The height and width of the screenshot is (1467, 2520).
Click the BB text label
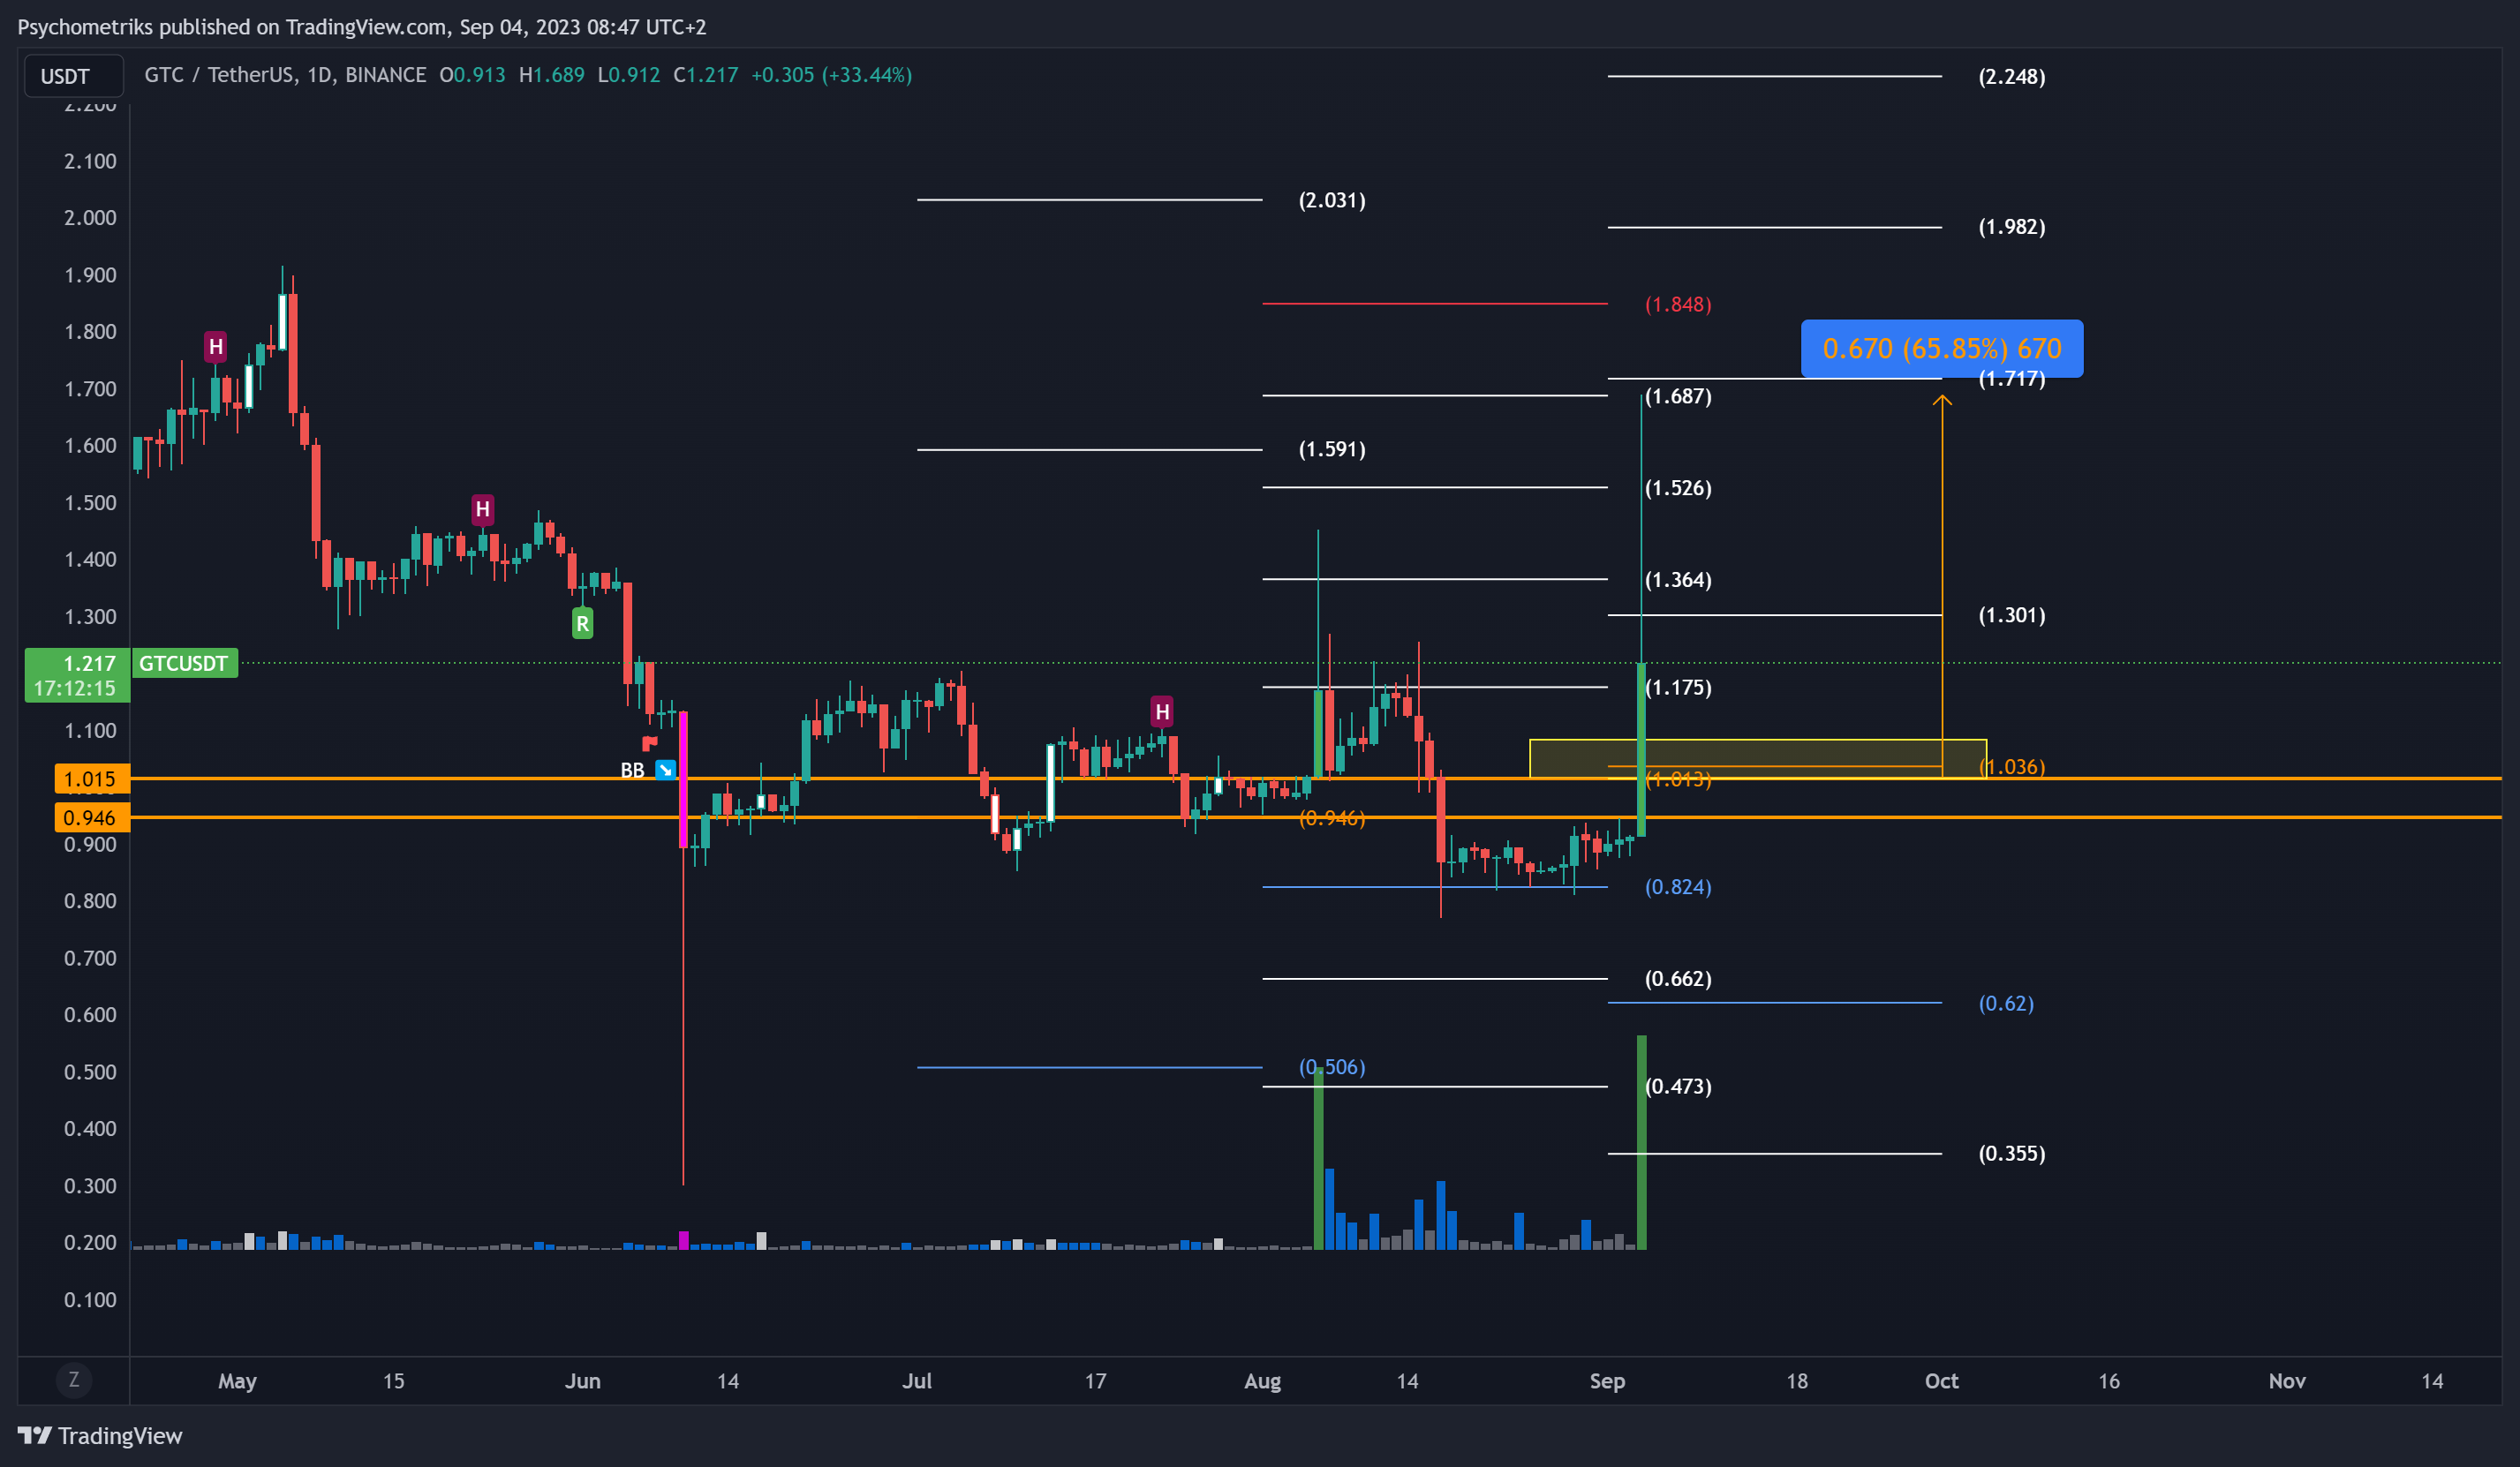click(632, 770)
